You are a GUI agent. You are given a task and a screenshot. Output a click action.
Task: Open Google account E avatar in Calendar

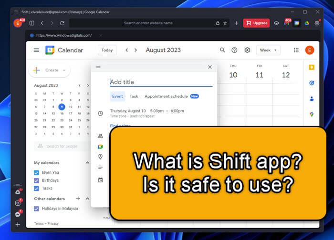point(310,50)
